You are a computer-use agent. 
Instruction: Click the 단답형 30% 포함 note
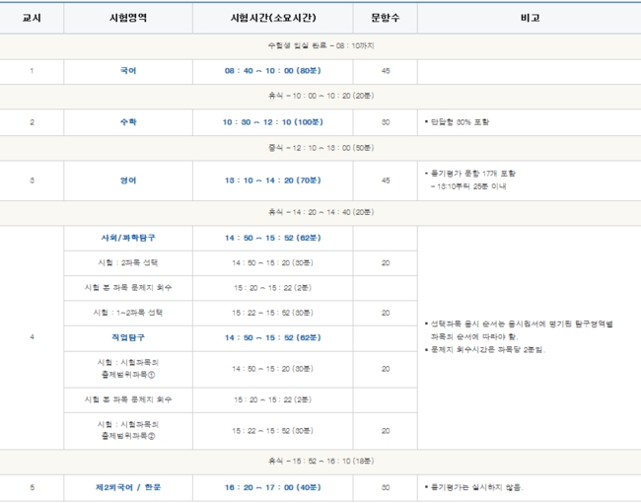[x=457, y=122]
